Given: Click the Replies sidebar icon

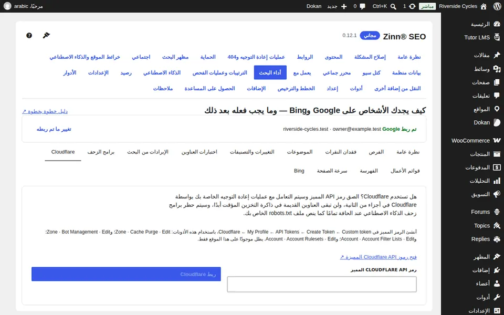Looking at the screenshot, I should [497, 239].
